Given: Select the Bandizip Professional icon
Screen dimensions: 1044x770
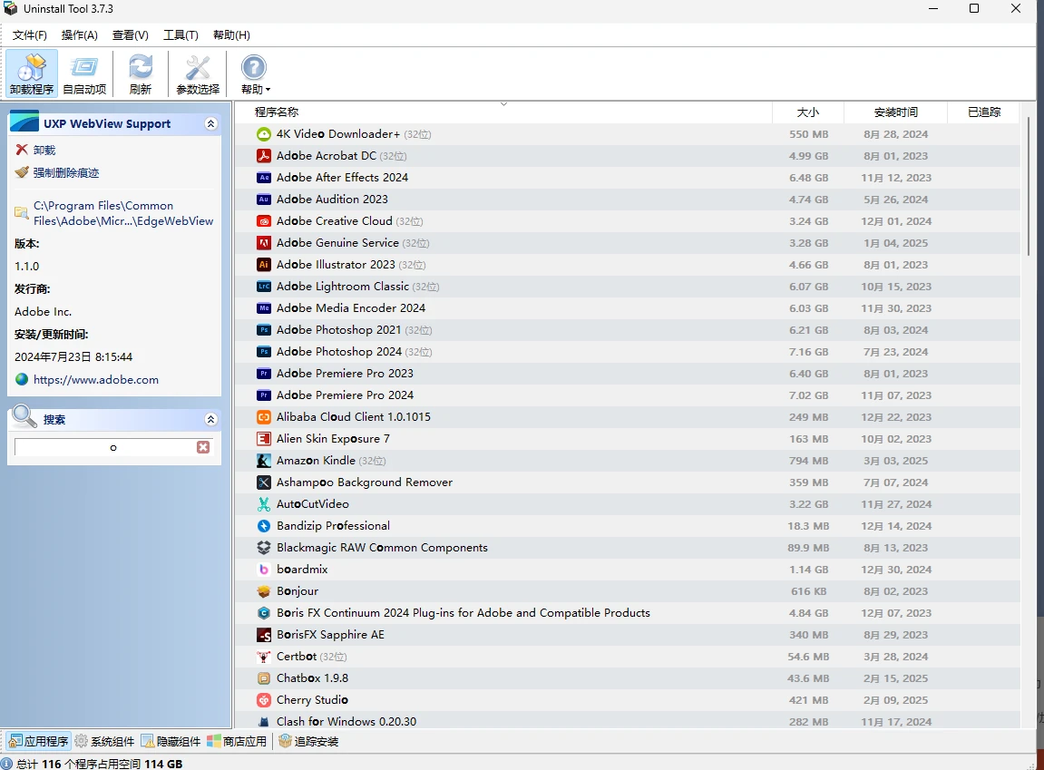Looking at the screenshot, I should 264,526.
